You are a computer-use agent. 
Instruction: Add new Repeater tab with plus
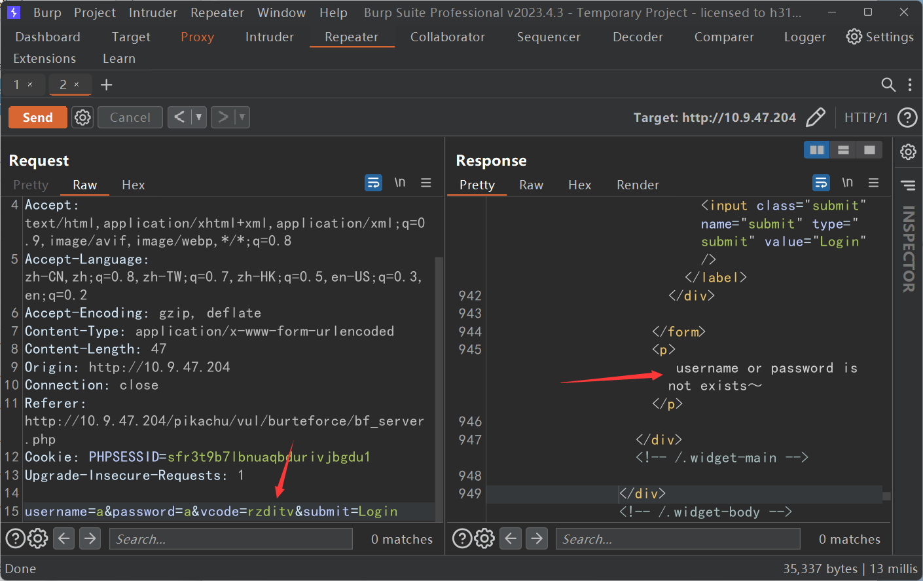[106, 84]
